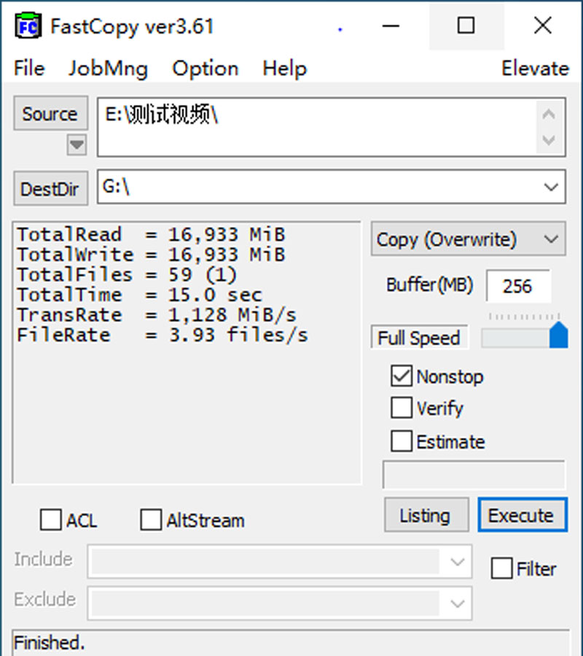Expand the Copy (Overwrite) mode dropdown
The height and width of the screenshot is (656, 583).
point(551,239)
